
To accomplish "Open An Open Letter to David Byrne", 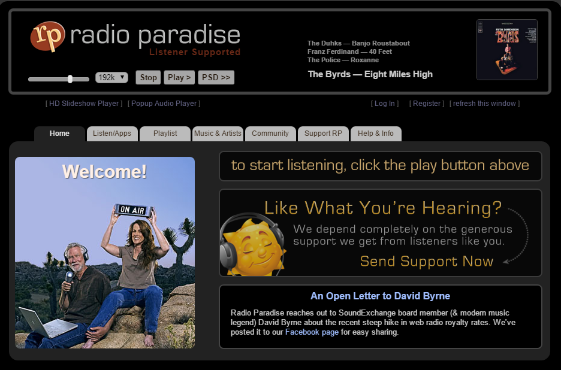I will coord(380,296).
